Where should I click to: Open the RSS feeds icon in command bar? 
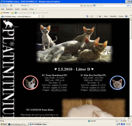(x=92, y=16)
